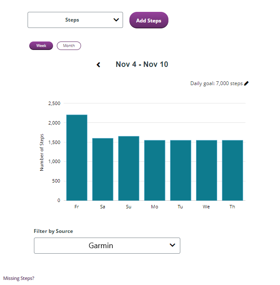Click the Garmin source dropdown chevron
The width and height of the screenshot is (280, 285).
172,245
